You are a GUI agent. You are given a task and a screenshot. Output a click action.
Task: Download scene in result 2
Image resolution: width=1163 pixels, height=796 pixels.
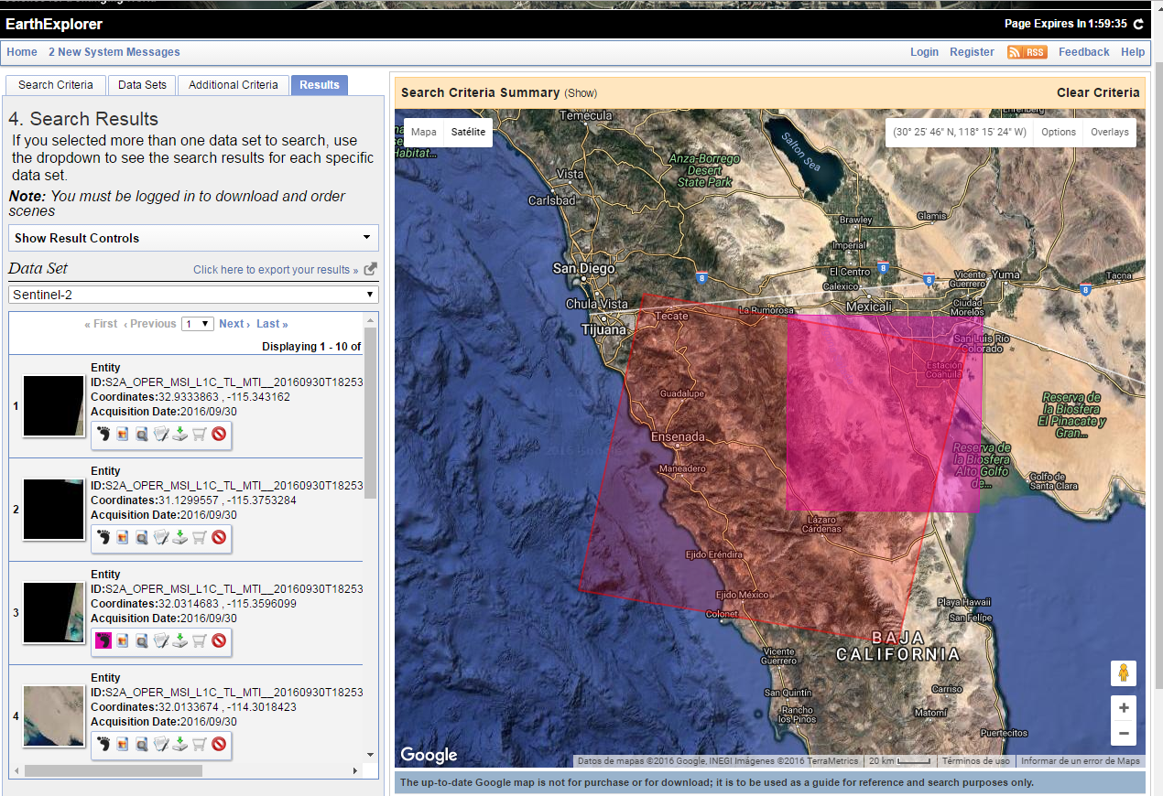(180, 538)
